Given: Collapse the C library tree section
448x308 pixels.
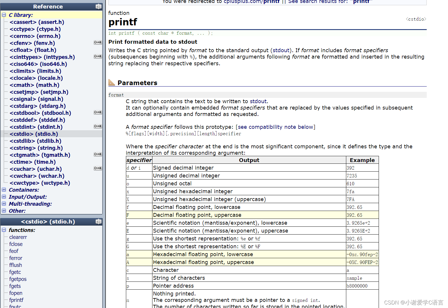Looking at the screenshot, I should click(x=4, y=15).
